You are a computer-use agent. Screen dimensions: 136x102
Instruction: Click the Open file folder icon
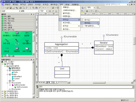click(x=8, y=8)
